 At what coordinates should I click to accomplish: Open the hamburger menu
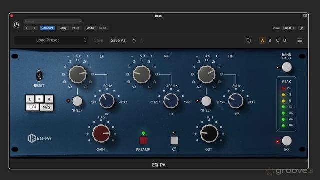[300, 40]
